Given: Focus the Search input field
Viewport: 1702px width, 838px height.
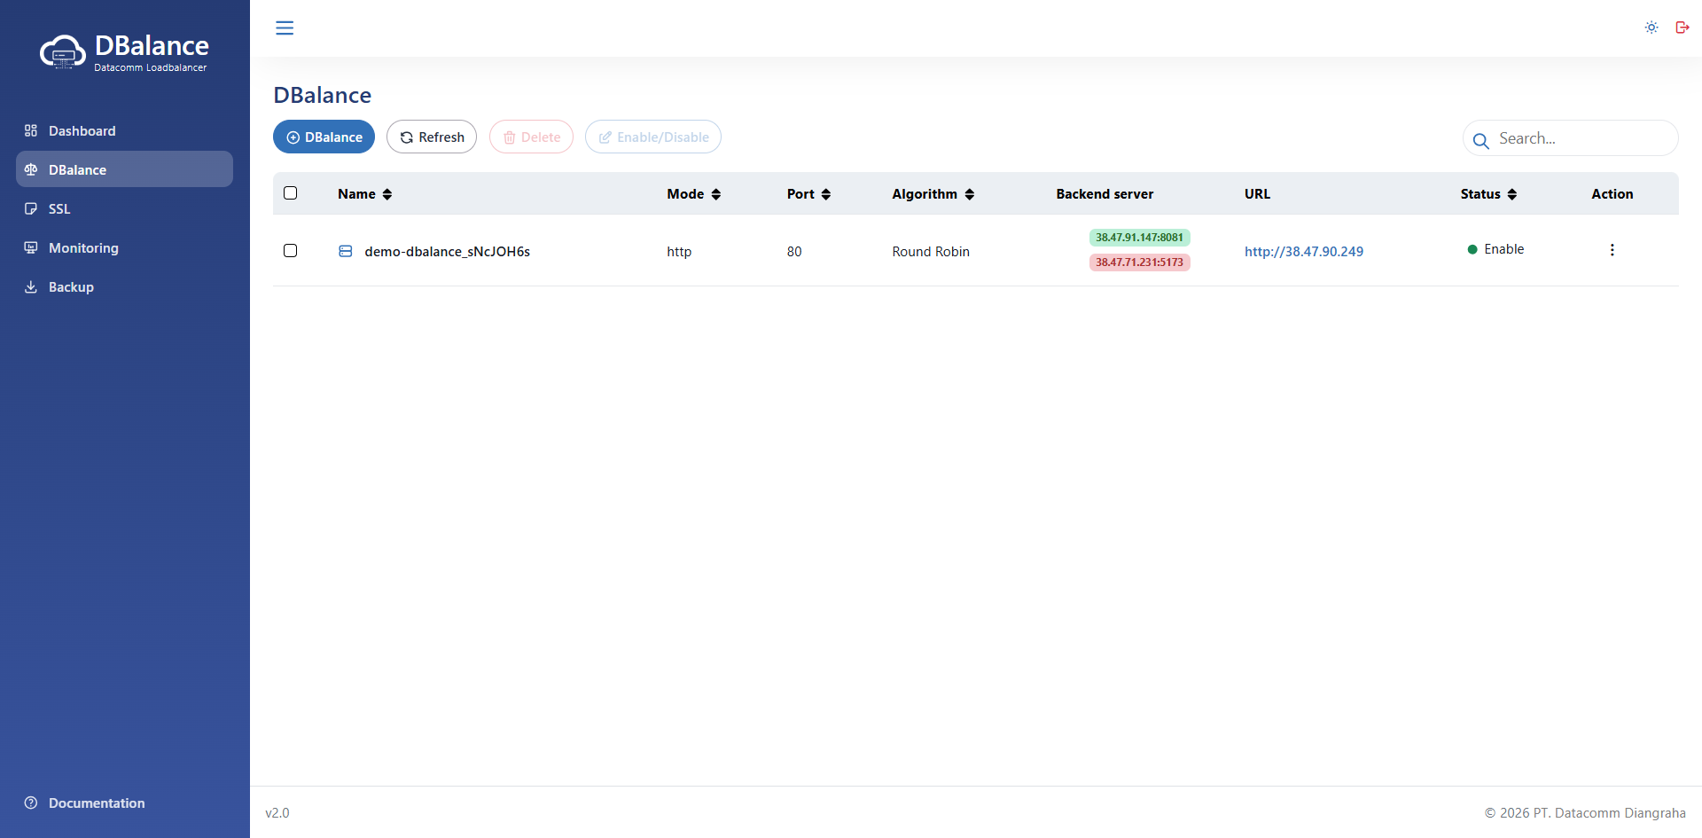Looking at the screenshot, I should point(1580,139).
